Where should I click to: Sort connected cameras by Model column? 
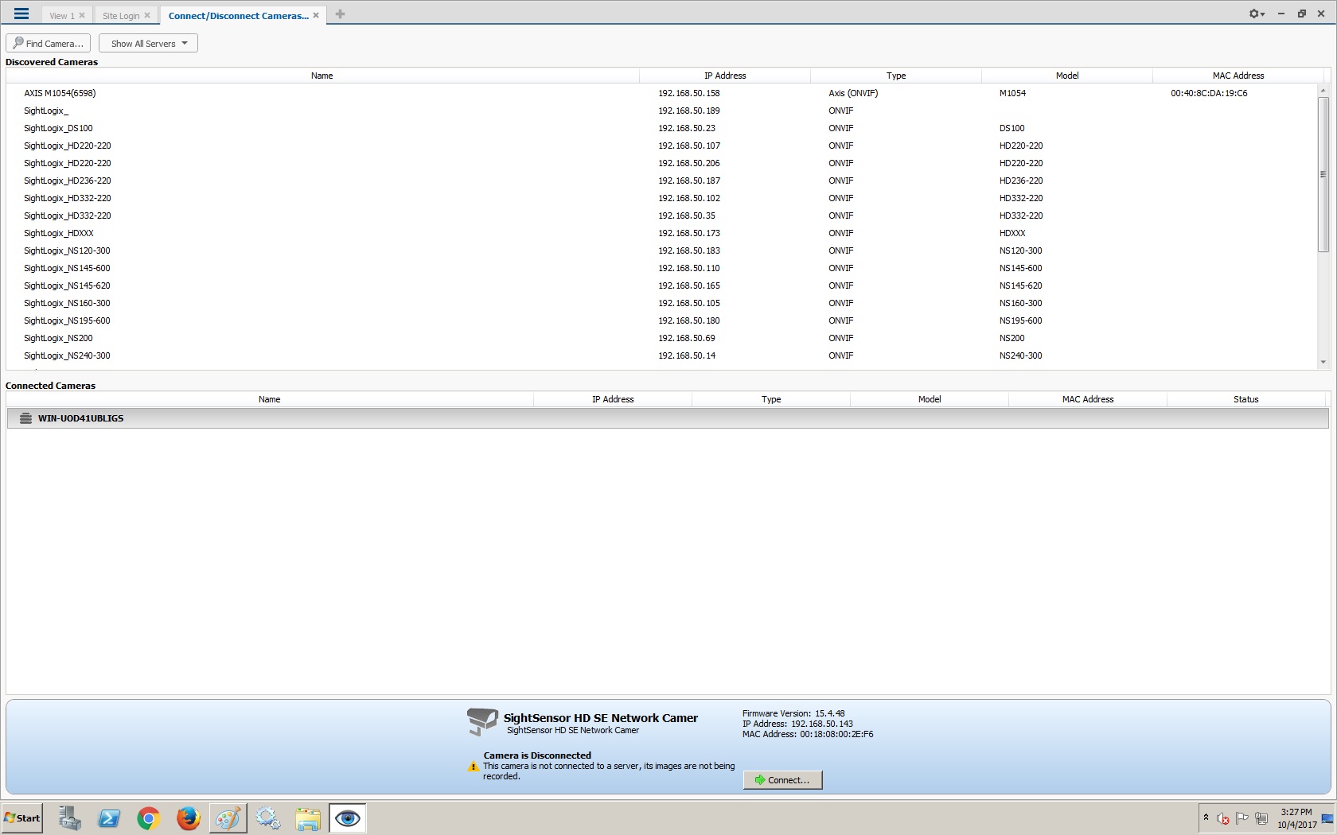point(930,399)
